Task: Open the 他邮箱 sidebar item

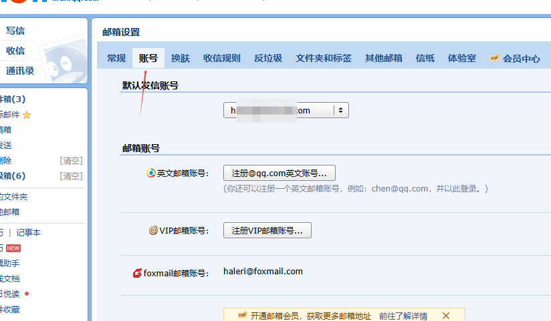Action: (9, 212)
